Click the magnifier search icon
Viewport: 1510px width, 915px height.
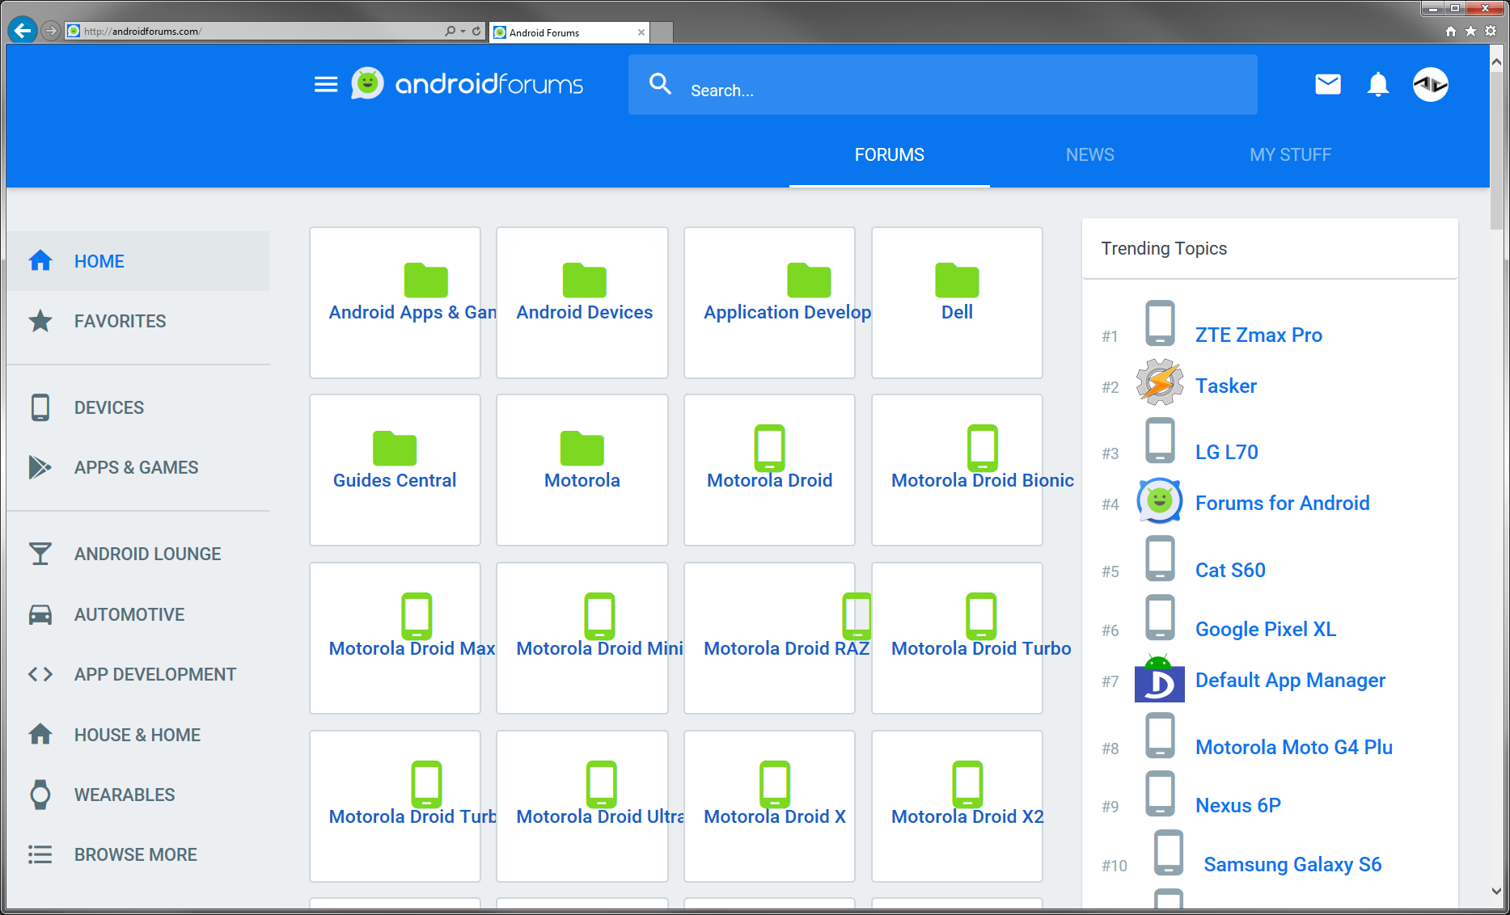[x=661, y=84]
